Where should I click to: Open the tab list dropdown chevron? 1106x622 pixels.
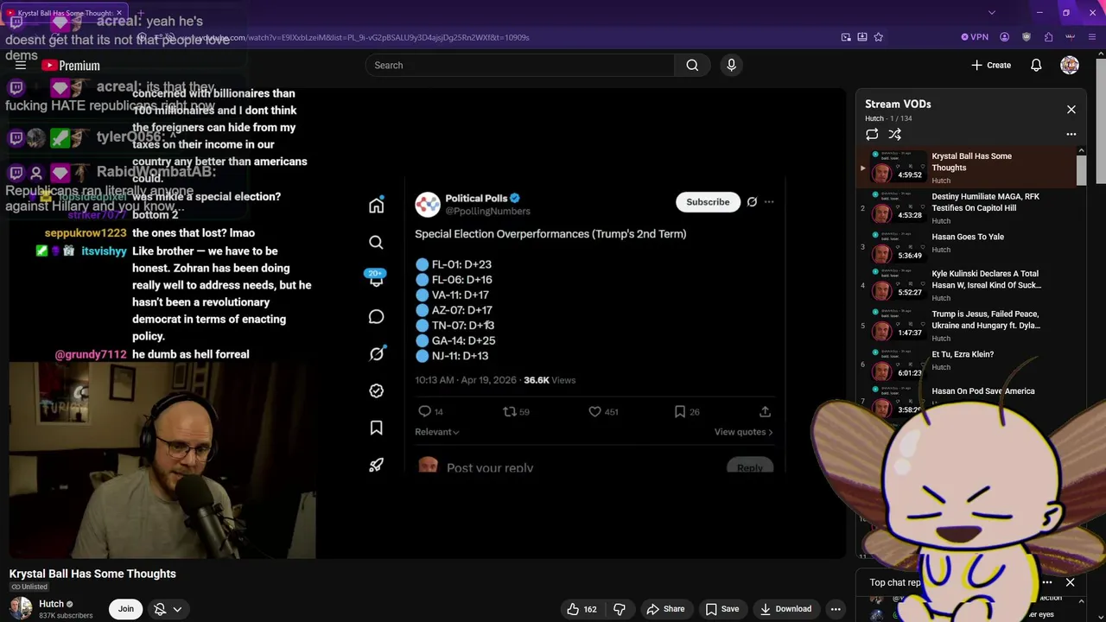(x=991, y=13)
